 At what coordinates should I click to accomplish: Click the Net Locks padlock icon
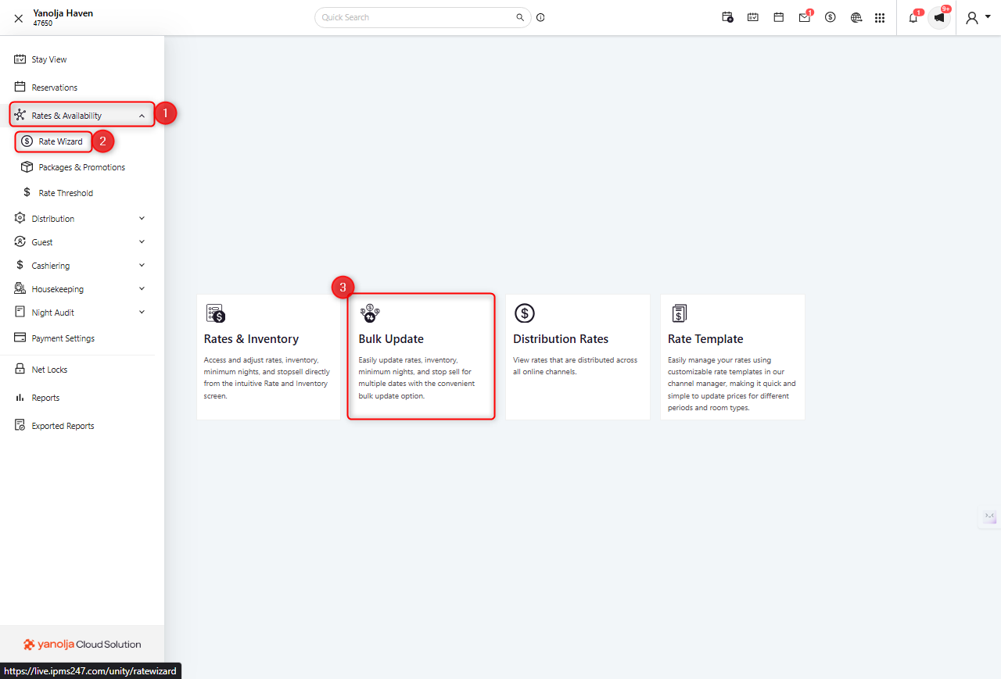pyautogui.click(x=20, y=370)
